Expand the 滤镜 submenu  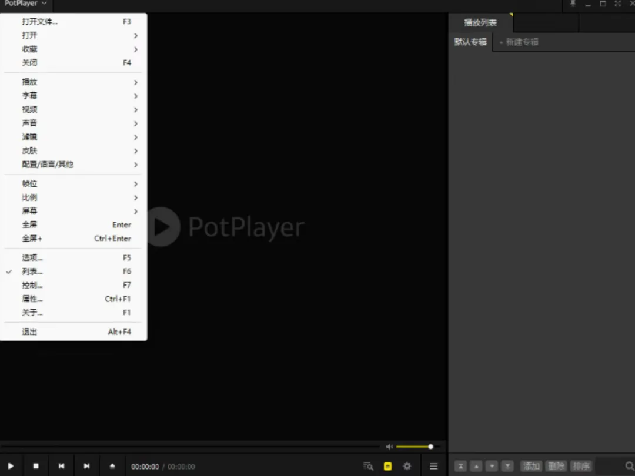pyautogui.click(x=73, y=137)
